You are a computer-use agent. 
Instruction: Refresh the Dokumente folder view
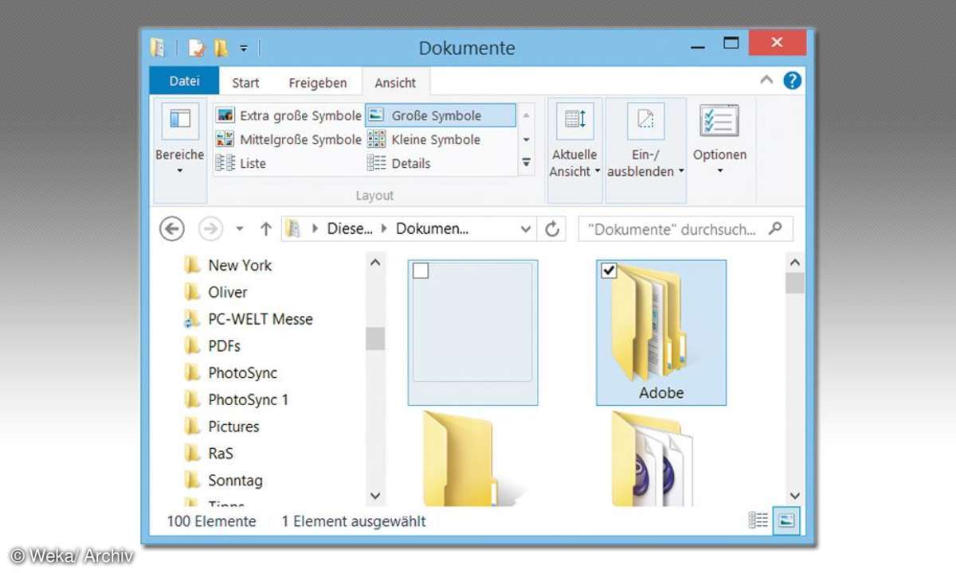pyautogui.click(x=551, y=229)
